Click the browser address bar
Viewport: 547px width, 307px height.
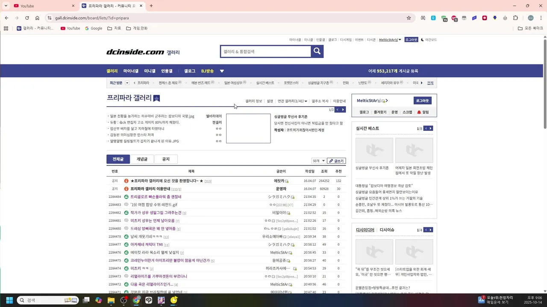pos(226,18)
